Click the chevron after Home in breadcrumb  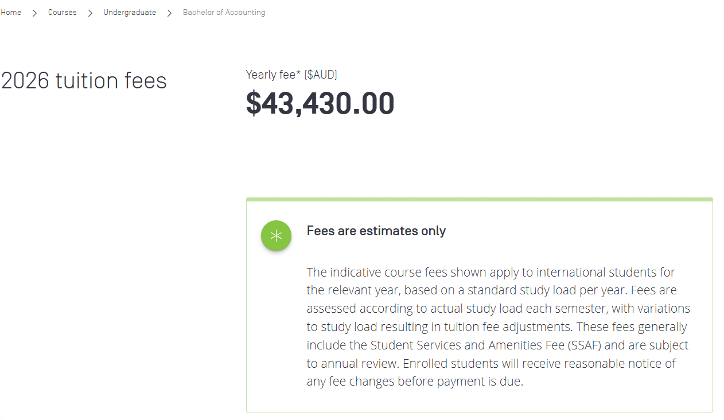34,13
